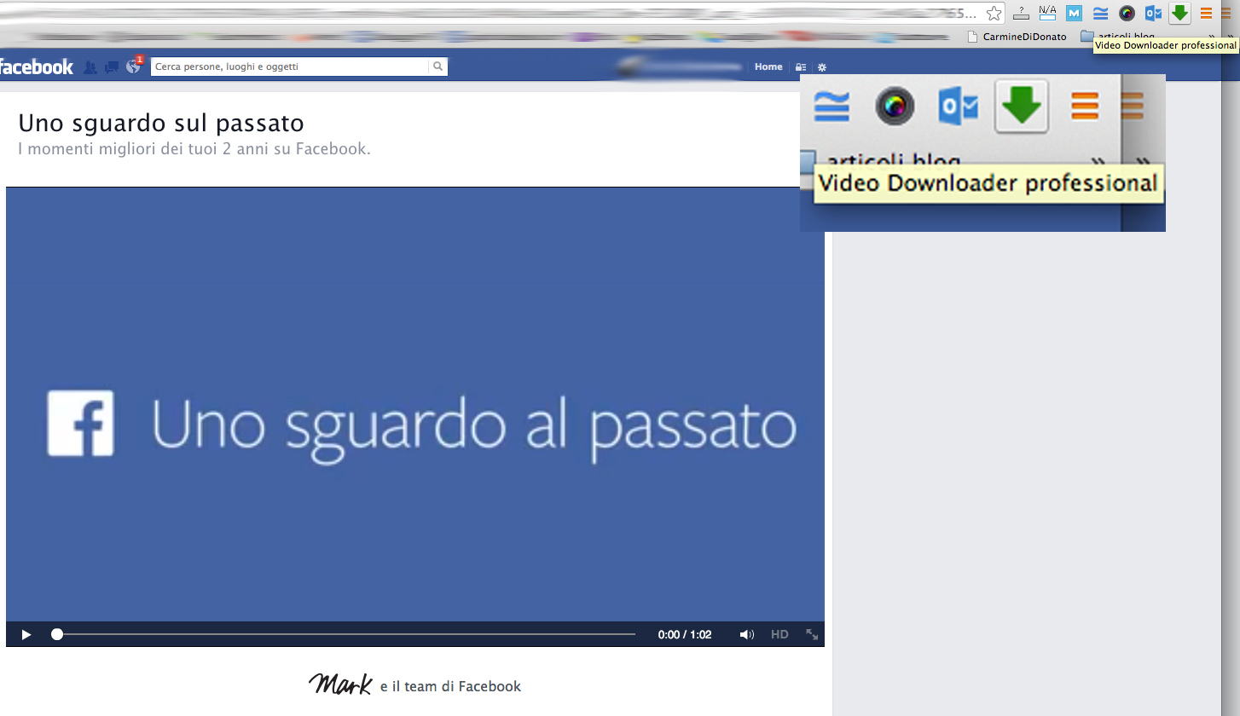This screenshot has width=1240, height=716.
Task: Click the Mark signature below the video
Action: pyautogui.click(x=340, y=683)
